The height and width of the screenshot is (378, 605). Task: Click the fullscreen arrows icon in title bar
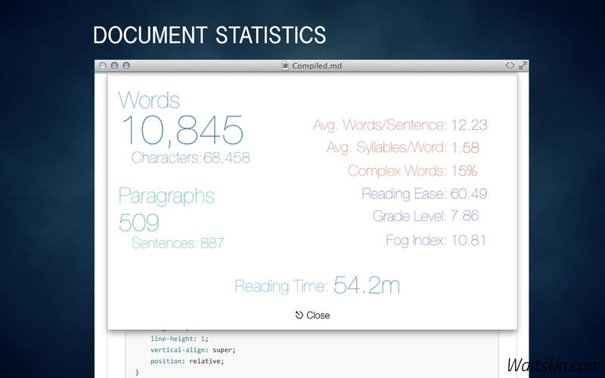(523, 66)
